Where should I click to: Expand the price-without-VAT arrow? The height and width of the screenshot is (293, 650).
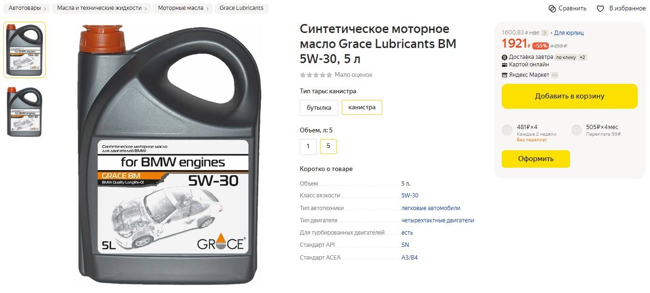[x=545, y=33]
